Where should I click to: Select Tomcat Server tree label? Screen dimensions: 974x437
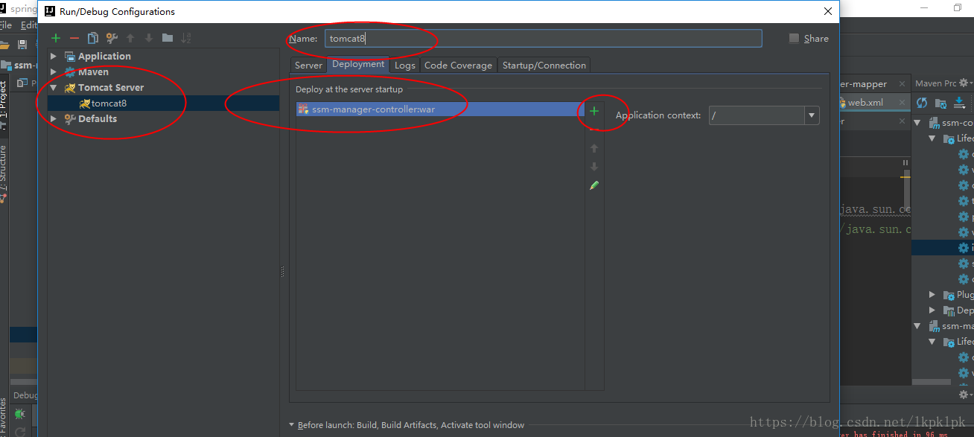[x=111, y=88]
